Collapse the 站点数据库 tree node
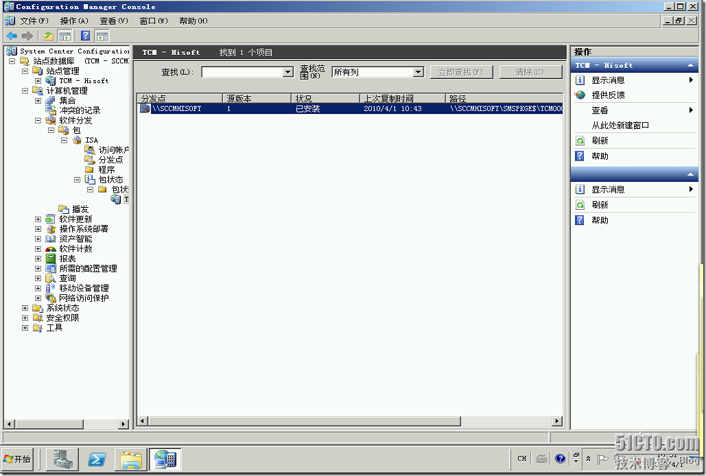 tap(12, 61)
